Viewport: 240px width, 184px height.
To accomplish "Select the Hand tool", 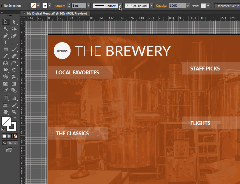I will tap(6, 112).
